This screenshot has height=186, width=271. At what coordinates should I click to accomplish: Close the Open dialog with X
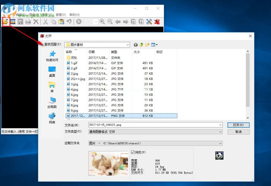(x=250, y=36)
